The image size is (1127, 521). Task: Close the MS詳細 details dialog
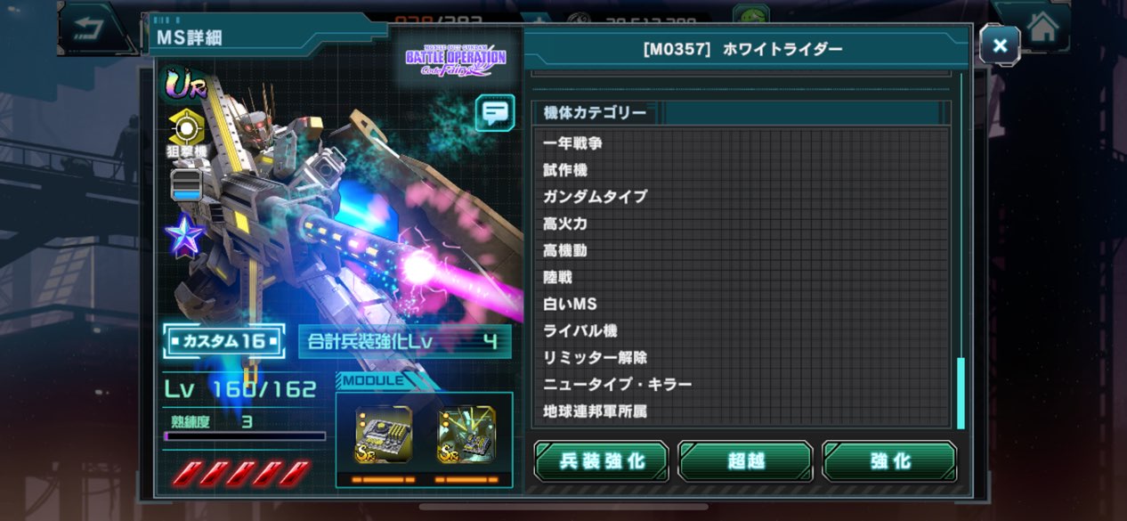coord(1000,45)
